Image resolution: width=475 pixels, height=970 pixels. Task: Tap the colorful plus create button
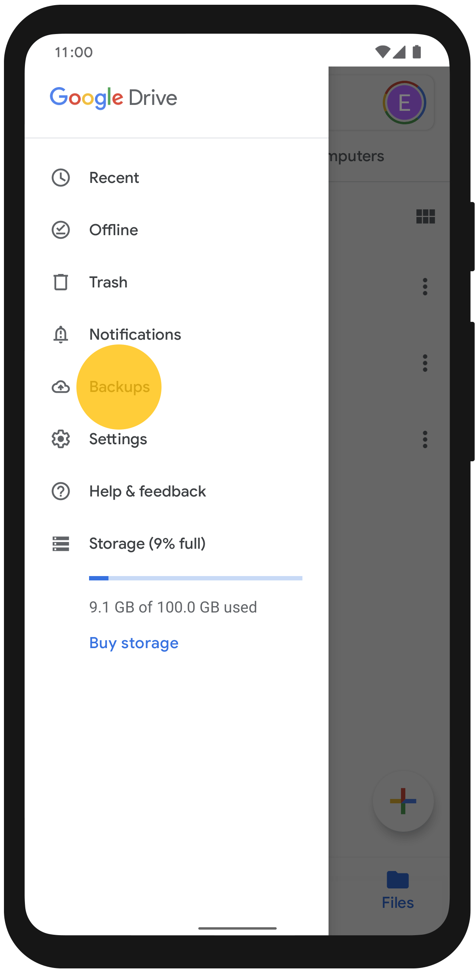[x=403, y=801]
